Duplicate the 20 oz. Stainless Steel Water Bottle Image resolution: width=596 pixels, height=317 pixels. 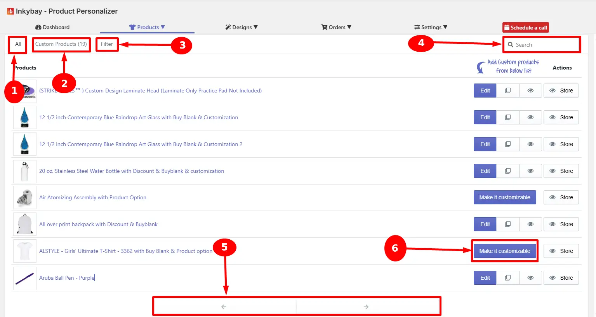(x=507, y=171)
